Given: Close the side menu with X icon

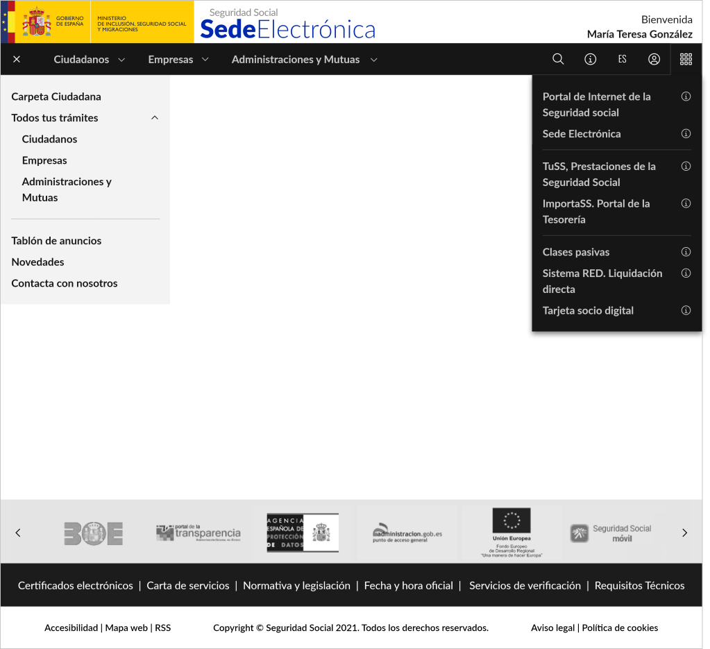Looking at the screenshot, I should (17, 59).
